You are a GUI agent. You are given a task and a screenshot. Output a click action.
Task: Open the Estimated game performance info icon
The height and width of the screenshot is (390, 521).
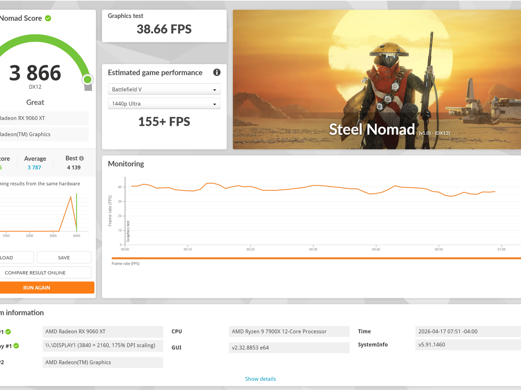[217, 72]
